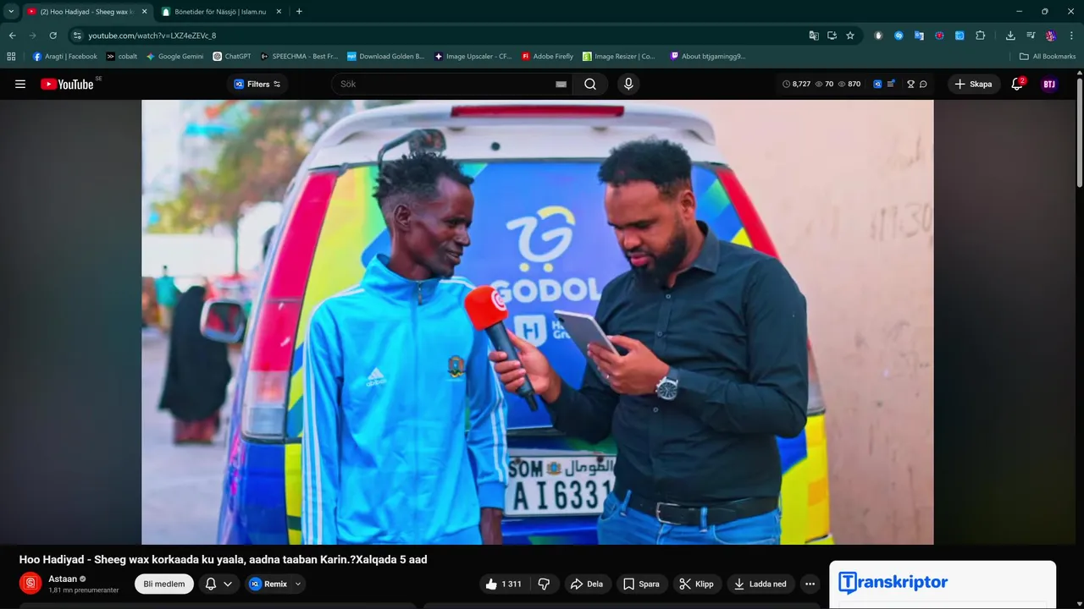This screenshot has height=609, width=1084.
Task: Open browser downloads
Action: 1010,36
